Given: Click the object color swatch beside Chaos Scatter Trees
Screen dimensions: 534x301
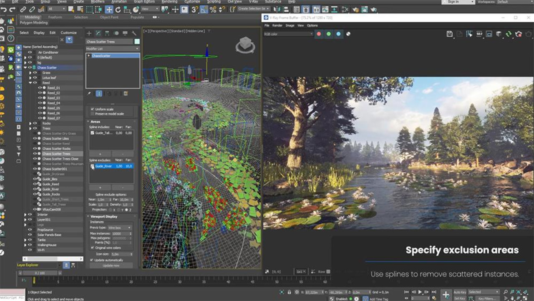Looking at the screenshot, I should tap(137, 42).
